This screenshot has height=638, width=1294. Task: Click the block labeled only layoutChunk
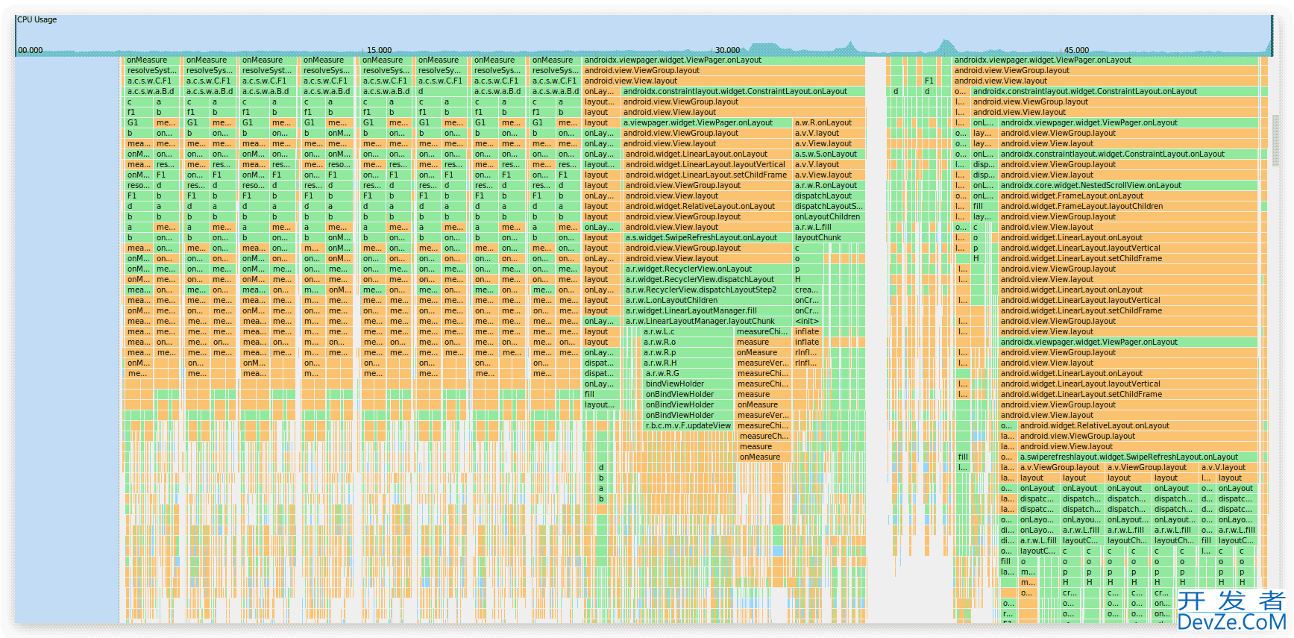click(x=829, y=237)
